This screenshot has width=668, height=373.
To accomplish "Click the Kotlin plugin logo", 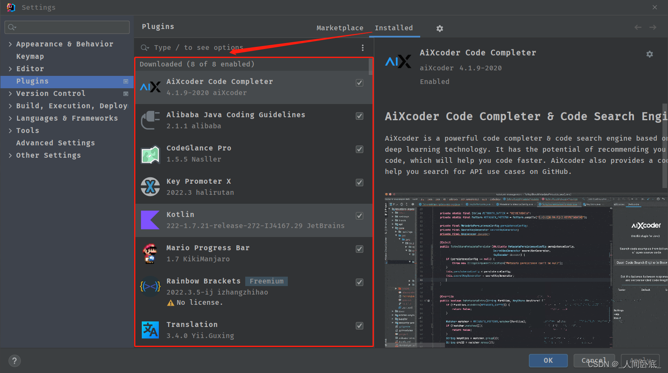I will point(150,220).
